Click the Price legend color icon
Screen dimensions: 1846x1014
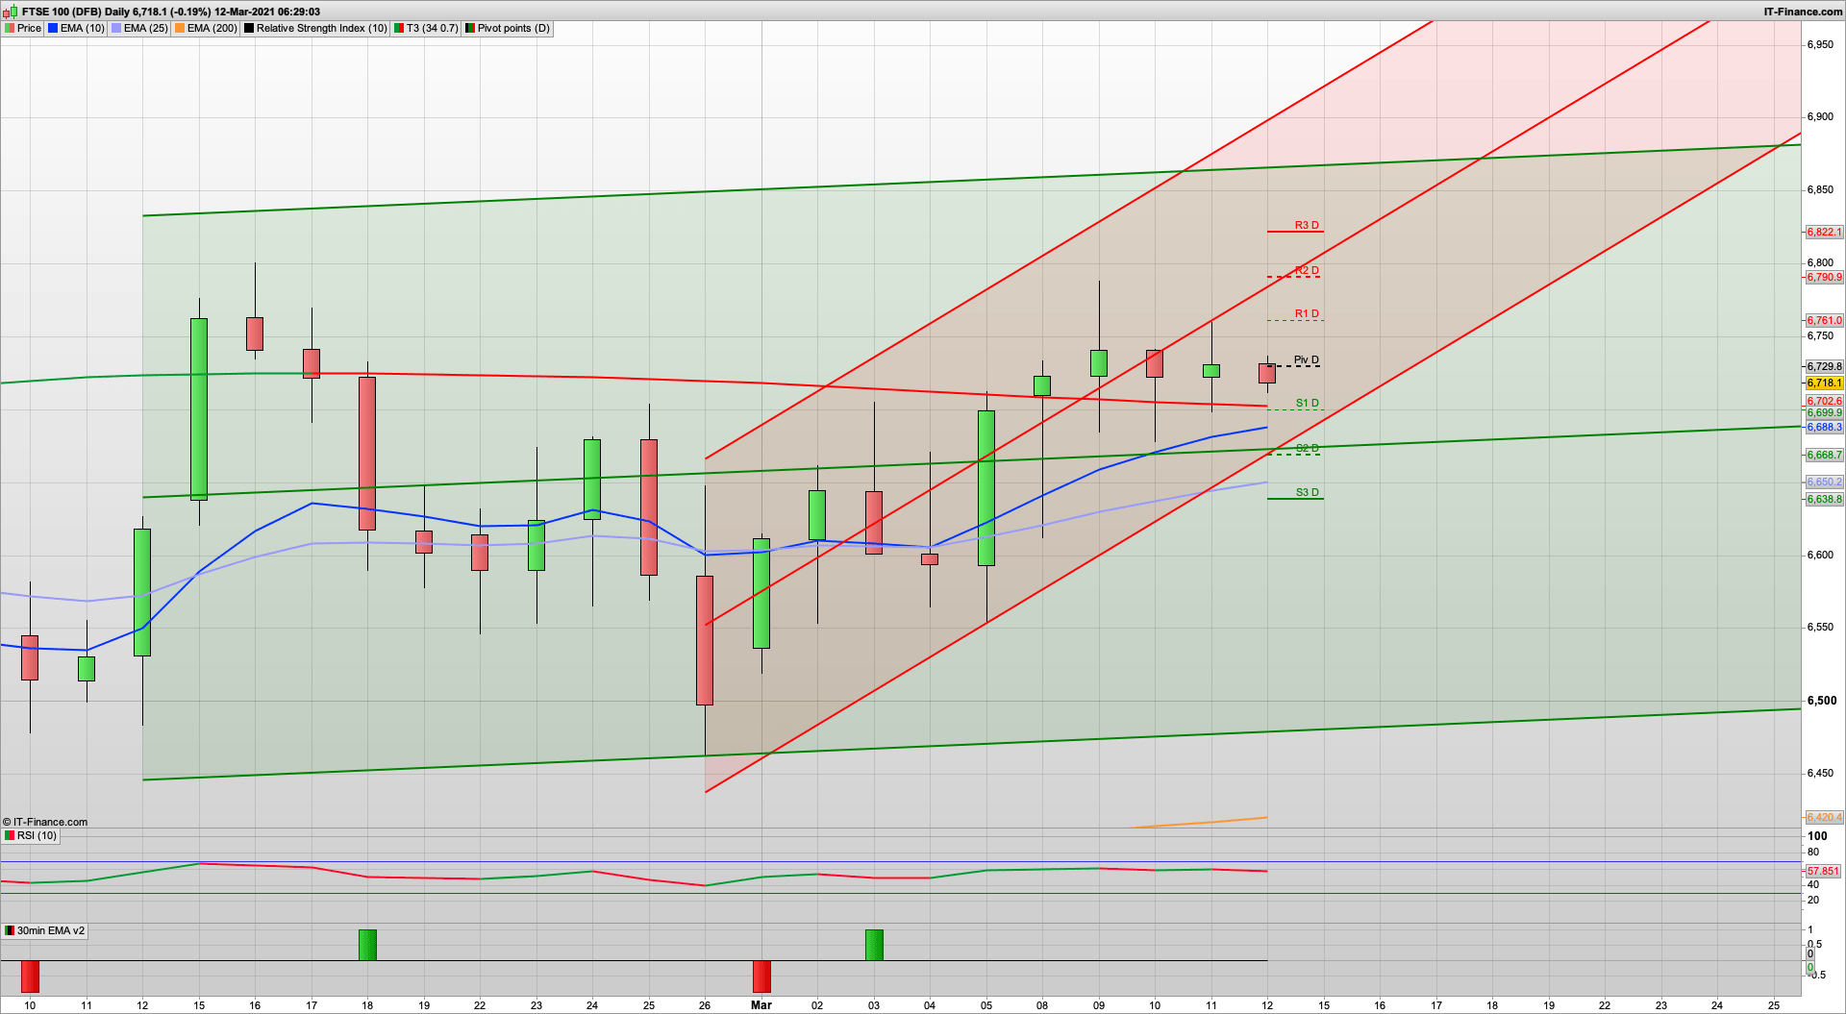10,28
